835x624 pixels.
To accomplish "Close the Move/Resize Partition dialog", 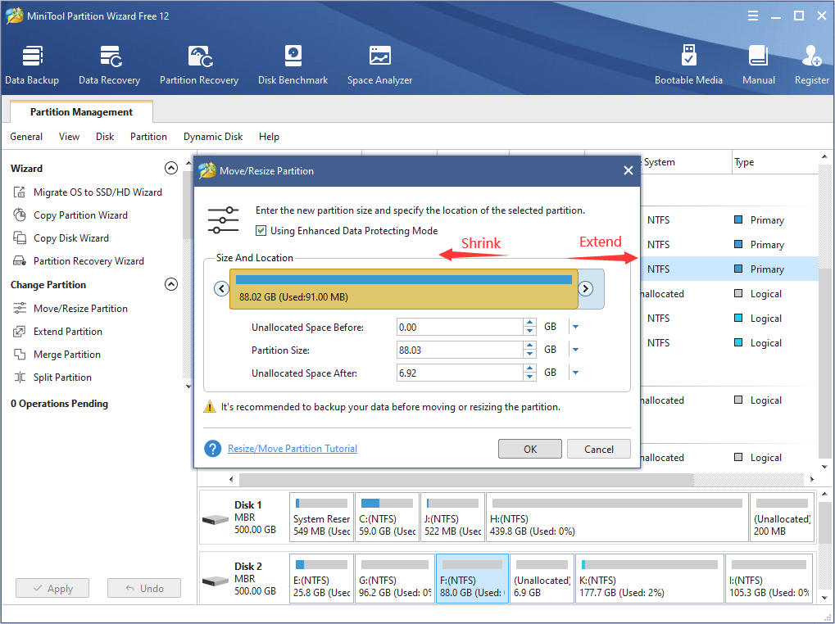I will point(629,171).
